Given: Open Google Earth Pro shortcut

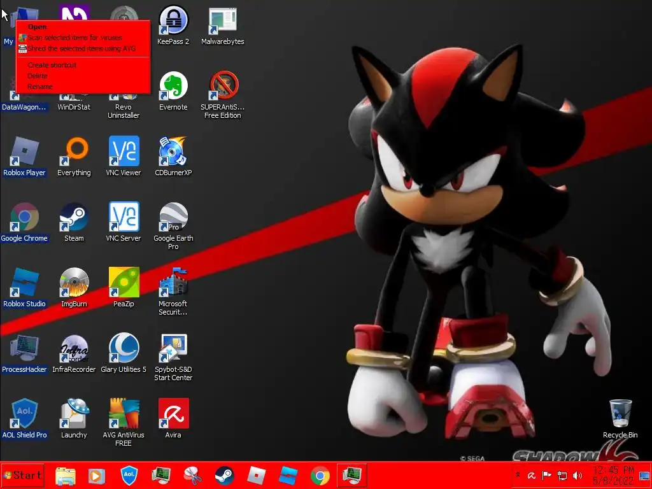Looking at the screenshot, I should click(173, 227).
